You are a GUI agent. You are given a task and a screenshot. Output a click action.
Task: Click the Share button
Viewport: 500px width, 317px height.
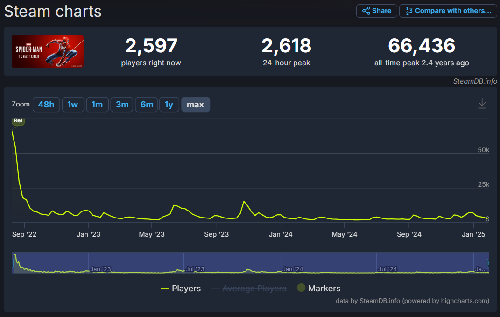pos(377,11)
